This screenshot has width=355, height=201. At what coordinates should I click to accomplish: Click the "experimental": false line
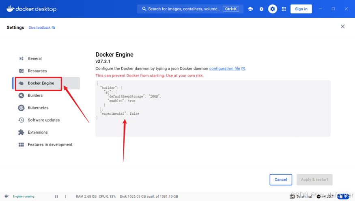(120, 113)
